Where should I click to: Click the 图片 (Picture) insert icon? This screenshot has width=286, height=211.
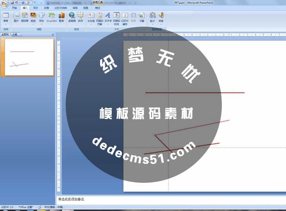click(x=16, y=17)
